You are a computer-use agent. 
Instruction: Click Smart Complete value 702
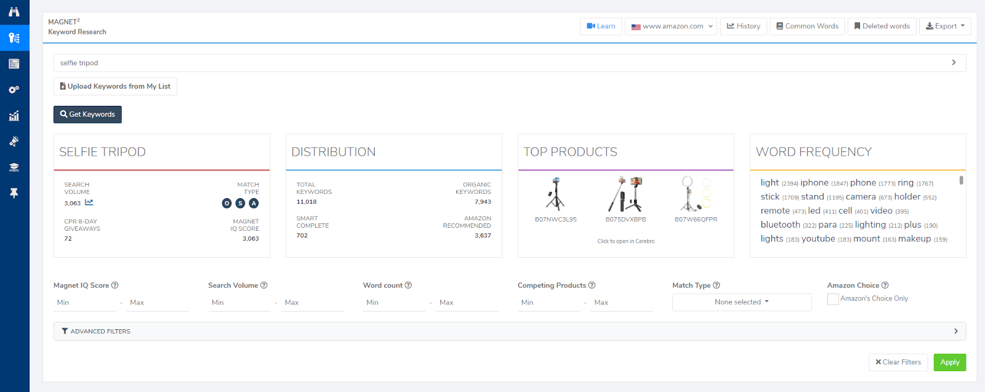302,236
